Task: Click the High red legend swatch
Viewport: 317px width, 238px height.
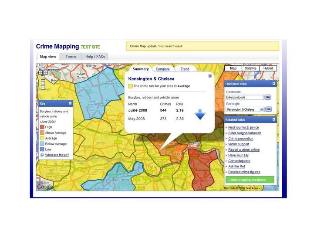Action: click(x=42, y=127)
